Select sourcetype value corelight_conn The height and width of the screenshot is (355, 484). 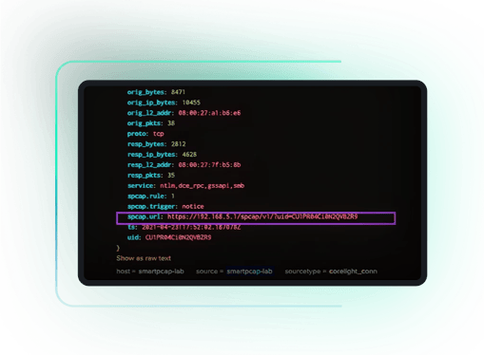pyautogui.click(x=353, y=271)
